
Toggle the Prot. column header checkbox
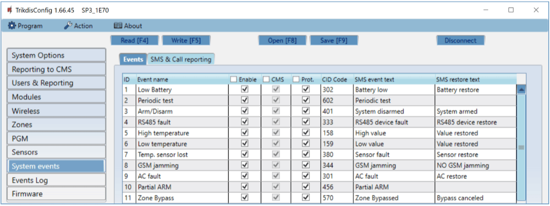click(x=296, y=79)
